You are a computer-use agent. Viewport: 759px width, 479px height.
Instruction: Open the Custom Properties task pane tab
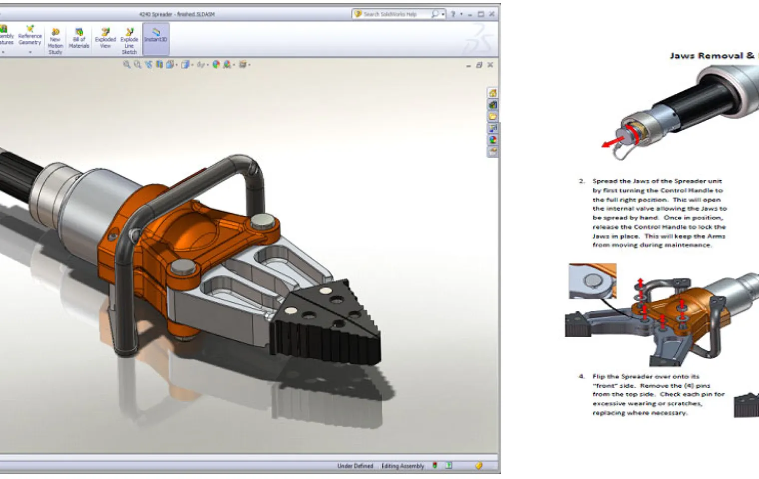(492, 151)
